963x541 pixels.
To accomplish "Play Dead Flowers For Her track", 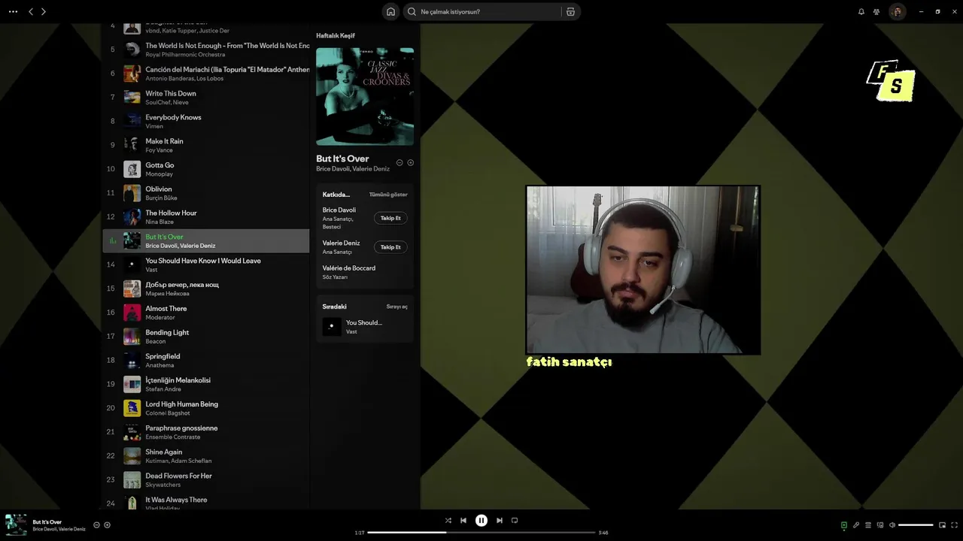I will (x=205, y=480).
